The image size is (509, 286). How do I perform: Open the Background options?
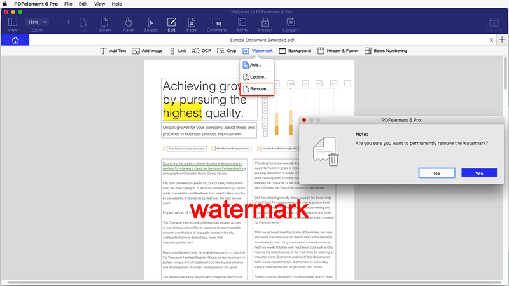point(295,51)
